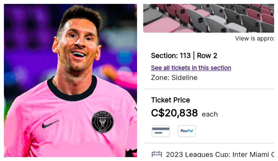Click the C$20,838 price amount

pyautogui.click(x=174, y=113)
